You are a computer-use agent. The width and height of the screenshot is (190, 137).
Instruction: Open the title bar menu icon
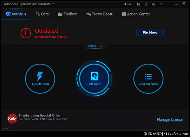click(x=161, y=4)
